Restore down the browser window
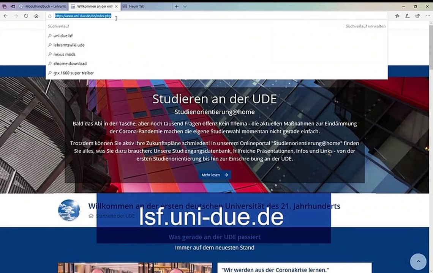Image resolution: width=433 pixels, height=273 pixels. (x=415, y=6)
